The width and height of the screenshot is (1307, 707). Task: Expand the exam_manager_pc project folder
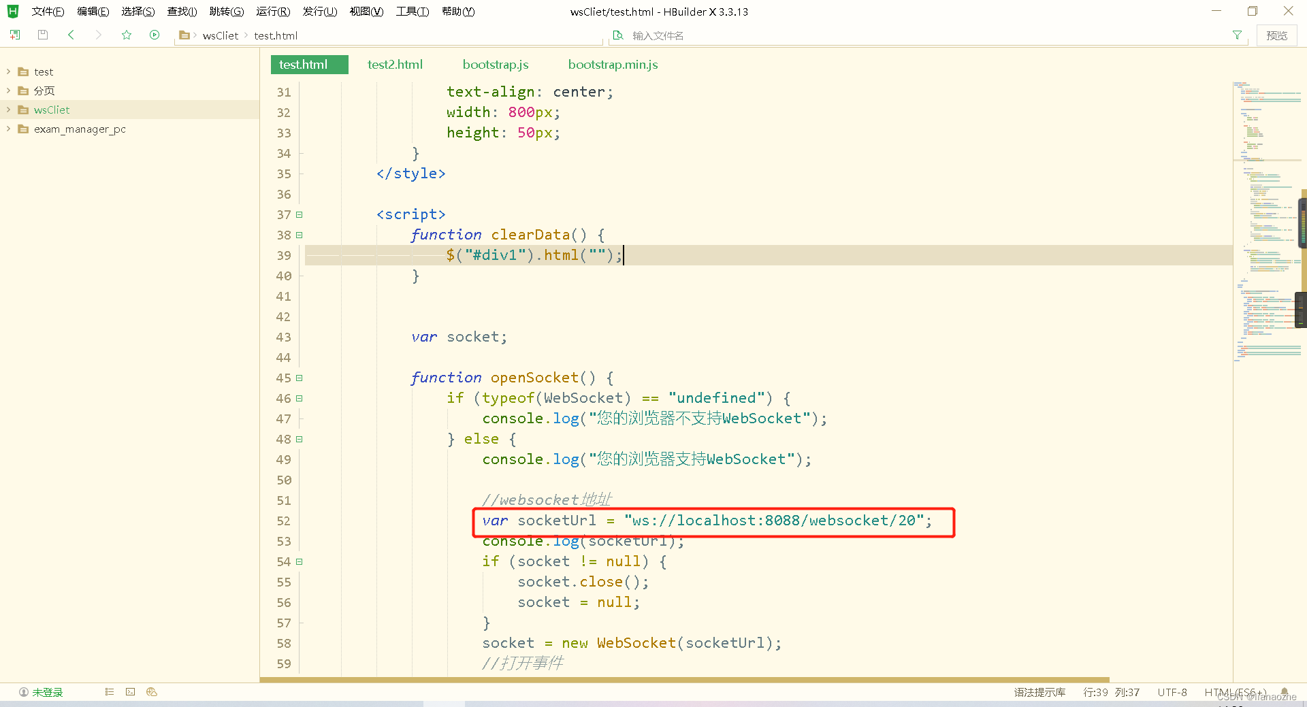click(x=8, y=129)
